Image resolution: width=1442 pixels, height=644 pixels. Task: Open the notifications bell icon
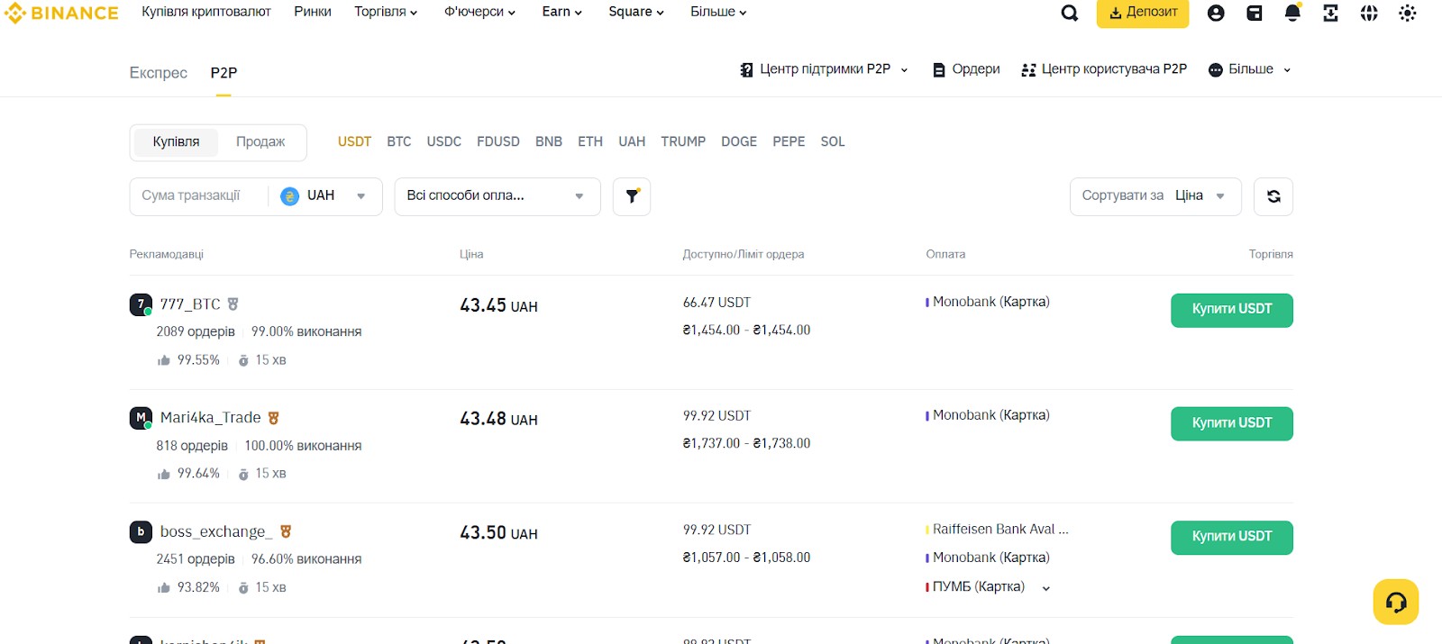click(x=1292, y=13)
